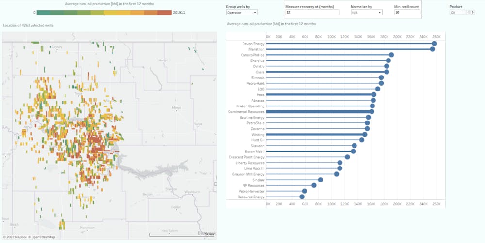Click the dot marker ending Resource Energy's bar
This screenshot has height=243, width=485.
click(x=302, y=197)
